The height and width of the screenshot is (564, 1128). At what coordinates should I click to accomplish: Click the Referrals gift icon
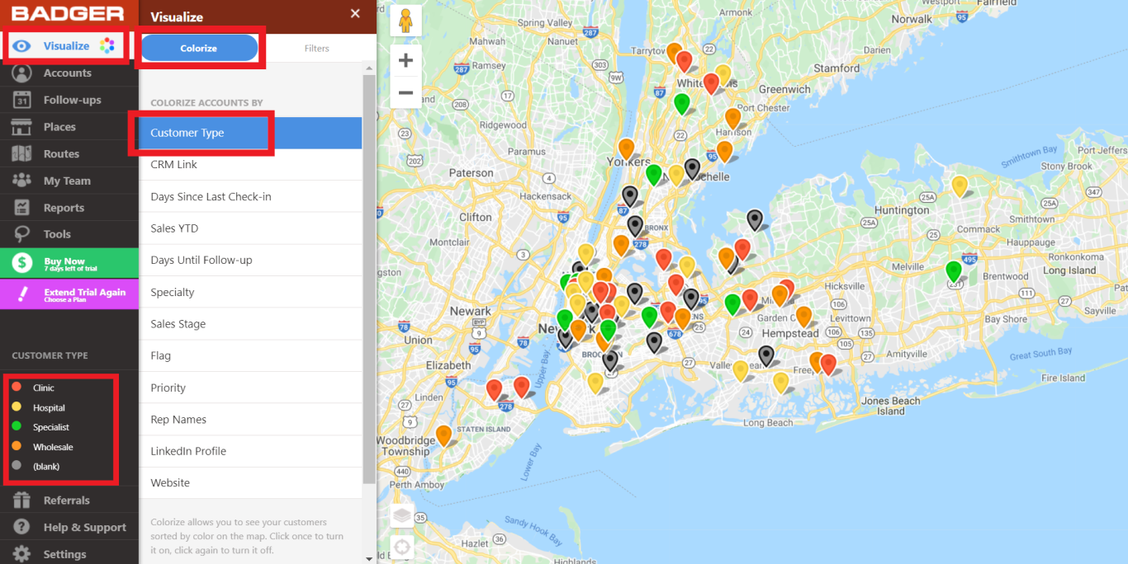tap(22, 501)
